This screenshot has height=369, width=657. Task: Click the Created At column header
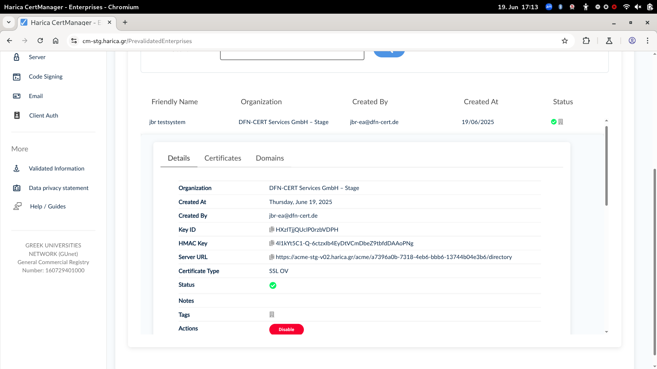pos(481,102)
